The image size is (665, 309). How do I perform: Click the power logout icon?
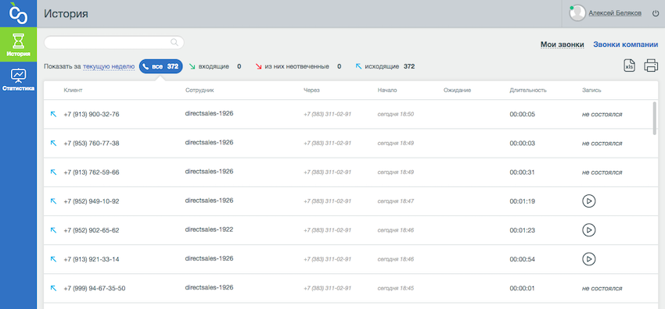pos(656,13)
